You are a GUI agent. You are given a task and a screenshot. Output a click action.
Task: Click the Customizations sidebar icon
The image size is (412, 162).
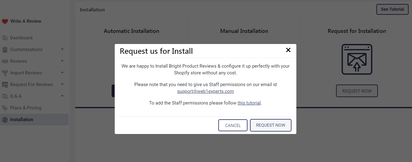click(x=5, y=49)
